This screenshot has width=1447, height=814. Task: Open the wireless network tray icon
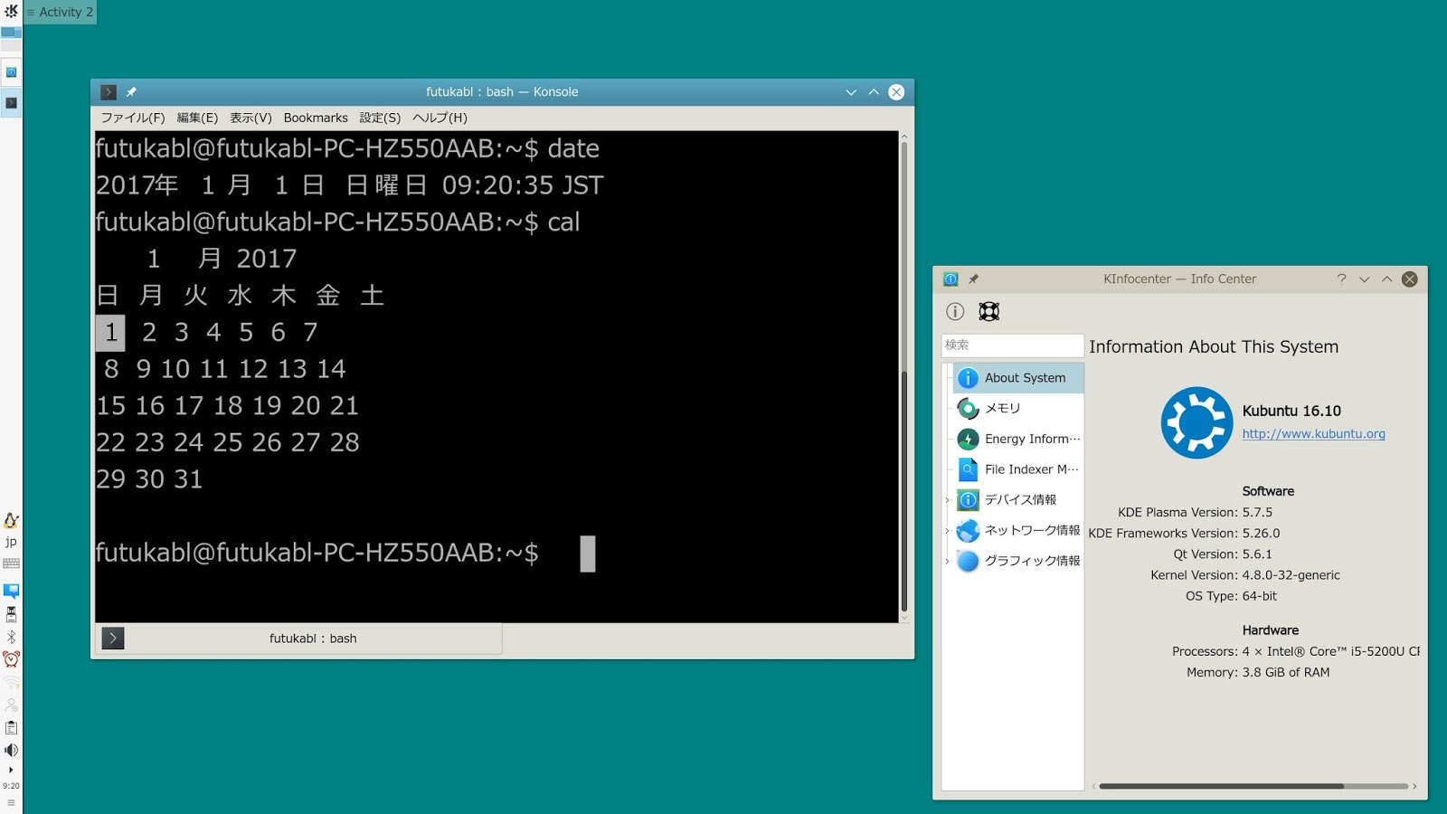pos(11,682)
